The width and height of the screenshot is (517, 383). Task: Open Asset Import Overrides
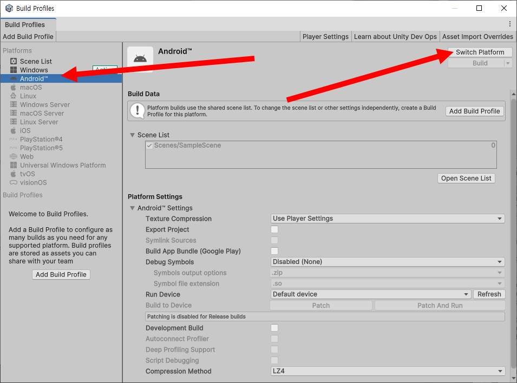click(477, 37)
